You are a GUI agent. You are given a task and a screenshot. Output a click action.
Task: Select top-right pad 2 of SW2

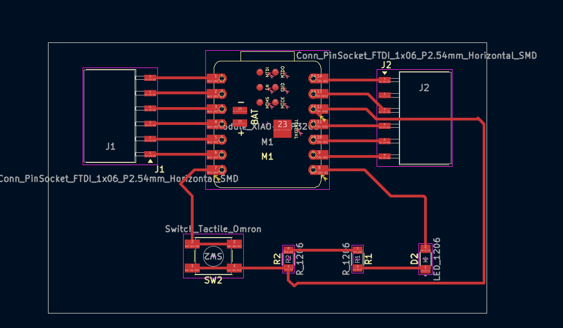click(x=234, y=244)
